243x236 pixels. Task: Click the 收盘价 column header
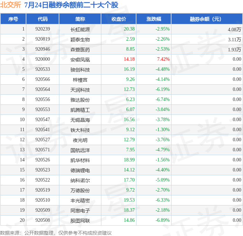tap(119, 19)
